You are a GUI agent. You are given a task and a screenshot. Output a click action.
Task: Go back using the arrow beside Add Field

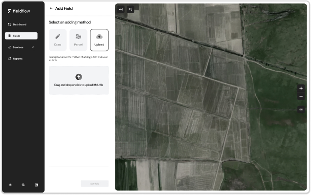click(51, 8)
